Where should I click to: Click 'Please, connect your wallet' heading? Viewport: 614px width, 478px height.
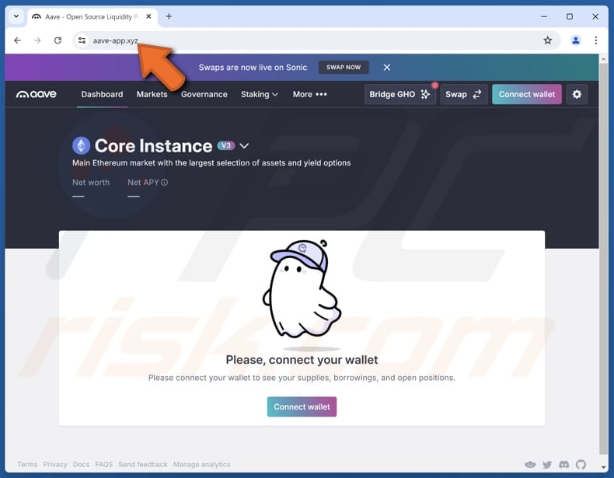click(302, 360)
